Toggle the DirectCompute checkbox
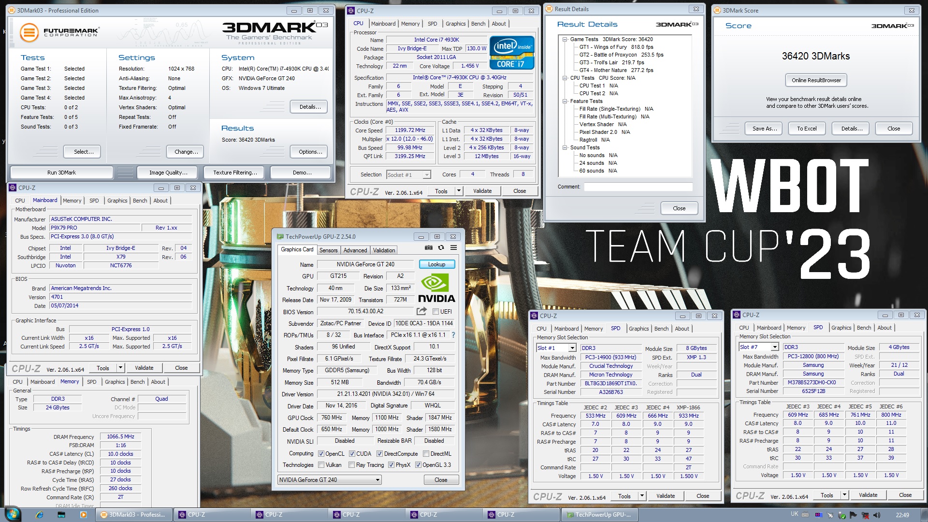 379,454
